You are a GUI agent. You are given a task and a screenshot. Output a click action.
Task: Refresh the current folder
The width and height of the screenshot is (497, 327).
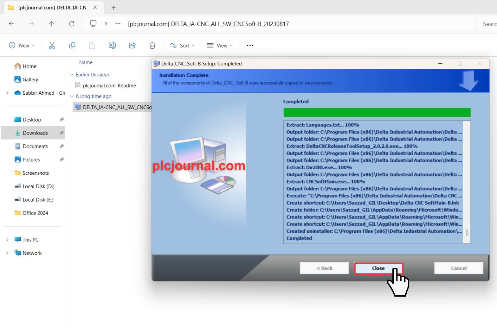click(72, 24)
